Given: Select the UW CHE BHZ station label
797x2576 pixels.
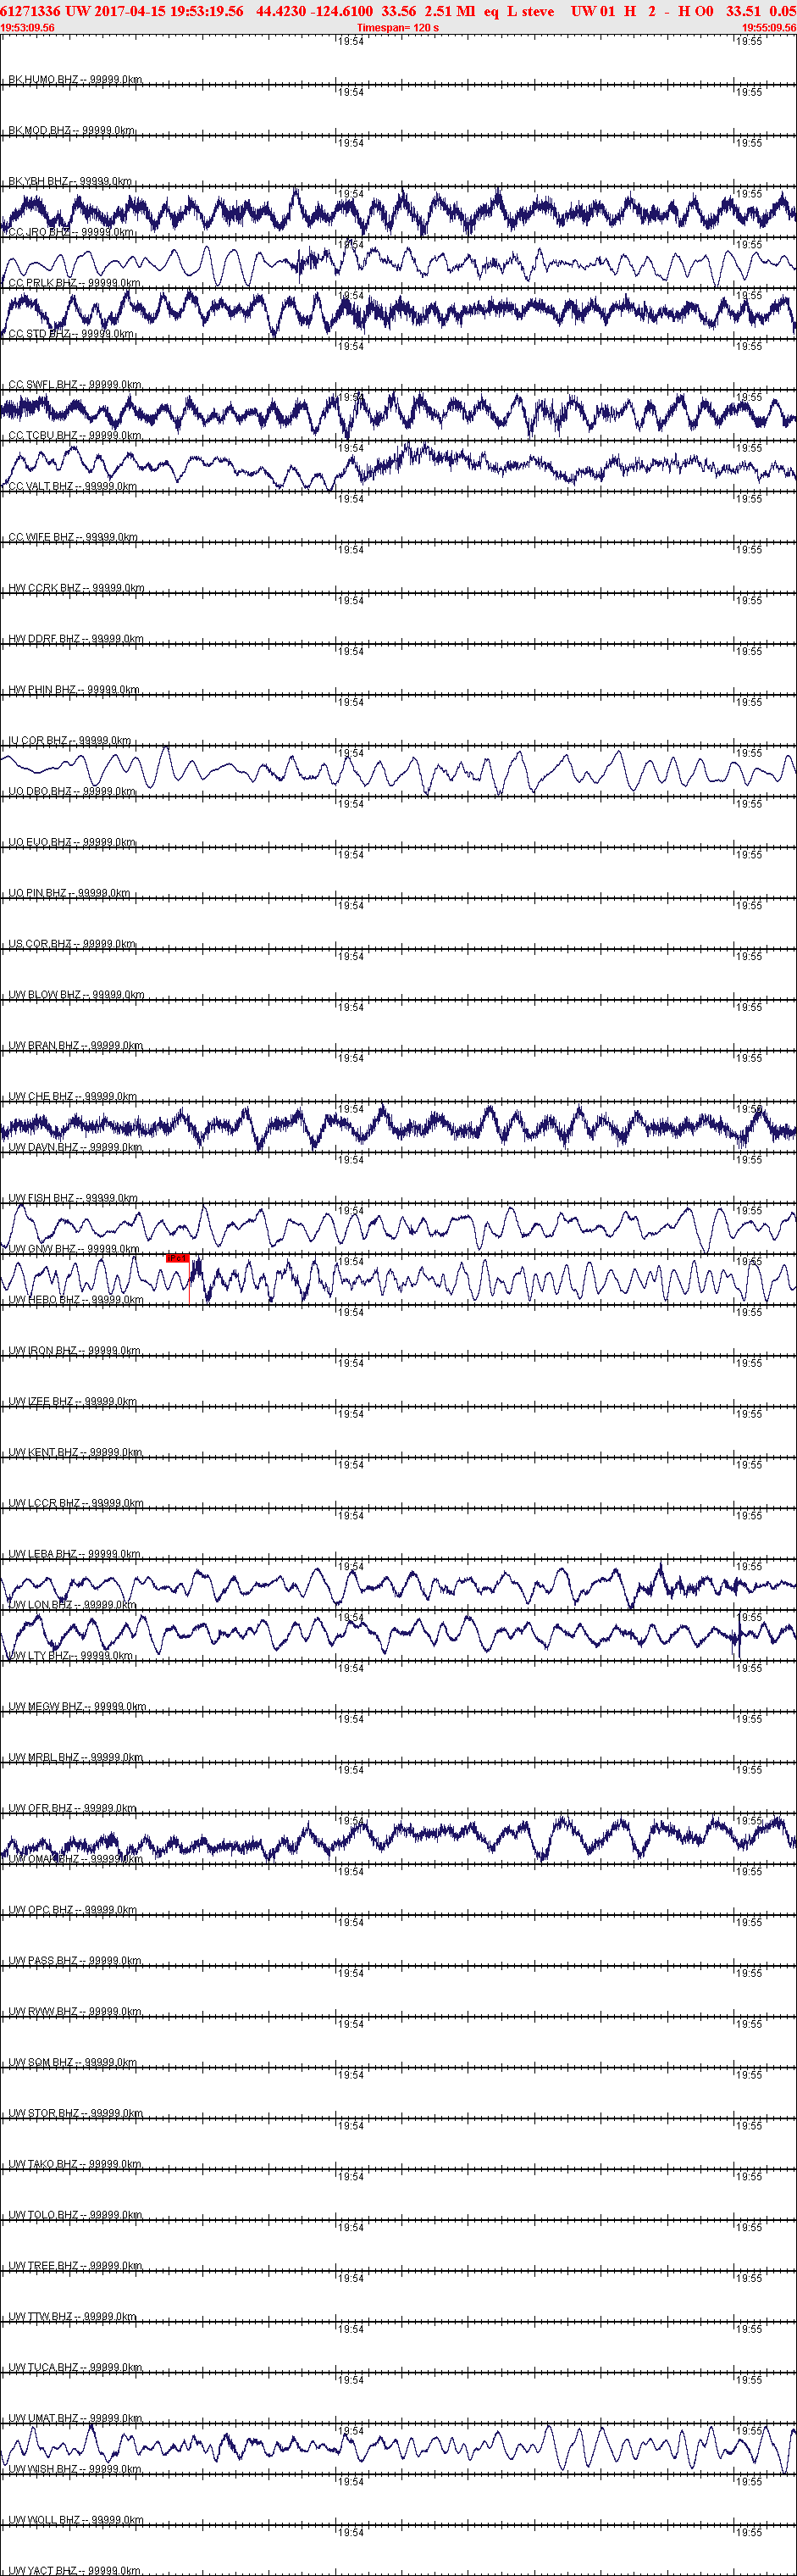Looking at the screenshot, I should 73,1097.
